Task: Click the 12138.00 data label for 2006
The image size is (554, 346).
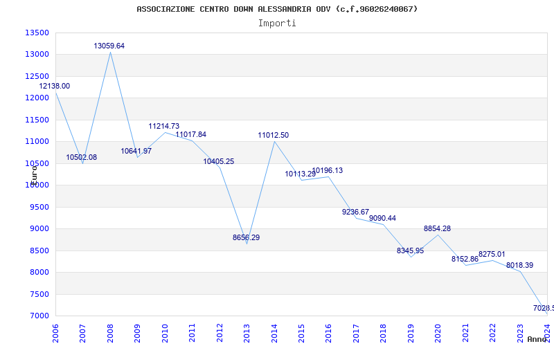Action: (54, 86)
